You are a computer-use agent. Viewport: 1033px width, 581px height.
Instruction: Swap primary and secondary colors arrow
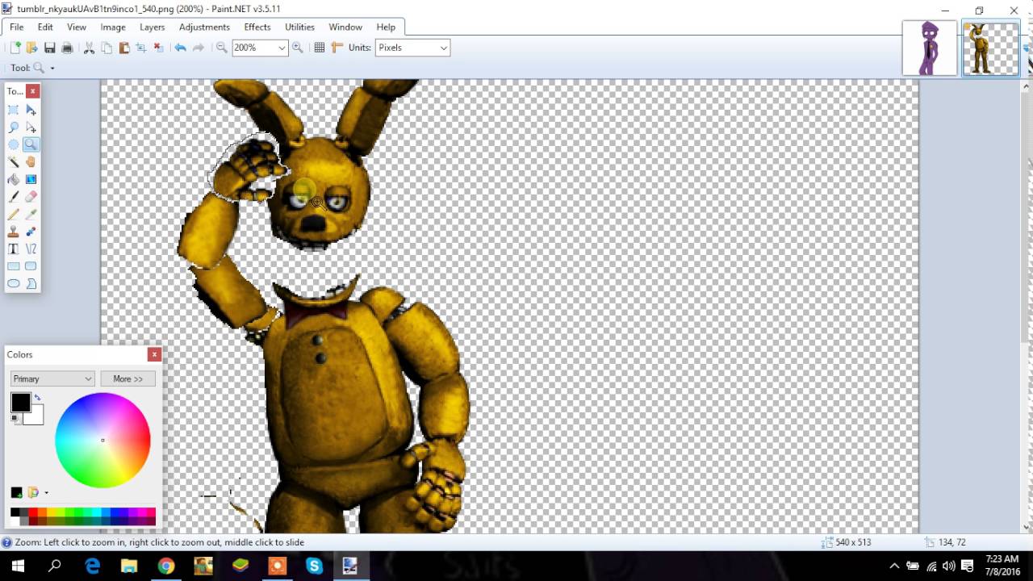pos(37,398)
